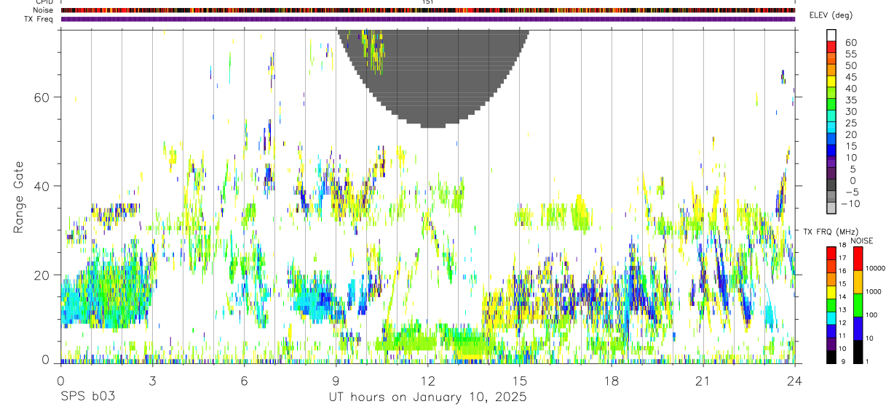The width and height of the screenshot is (894, 412).
Task: Click the x-axis tick label '15'
Action: pyautogui.click(x=520, y=381)
